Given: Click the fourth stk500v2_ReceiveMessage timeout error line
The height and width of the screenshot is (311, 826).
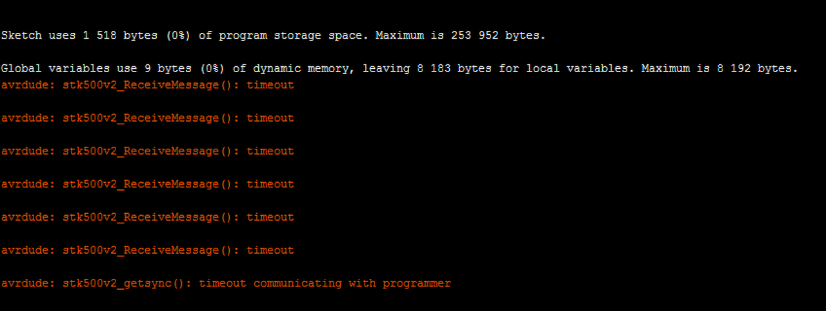Looking at the screenshot, I should pyautogui.click(x=147, y=184).
